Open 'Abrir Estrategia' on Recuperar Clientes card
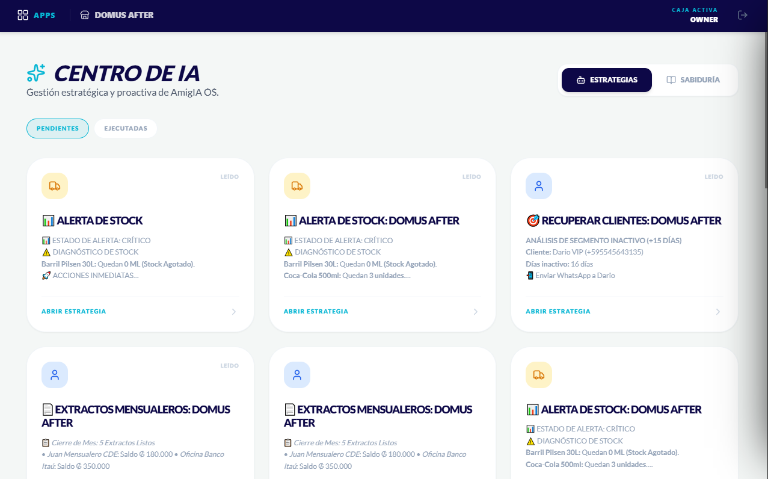Viewport: 768px width, 479px height. click(x=558, y=312)
